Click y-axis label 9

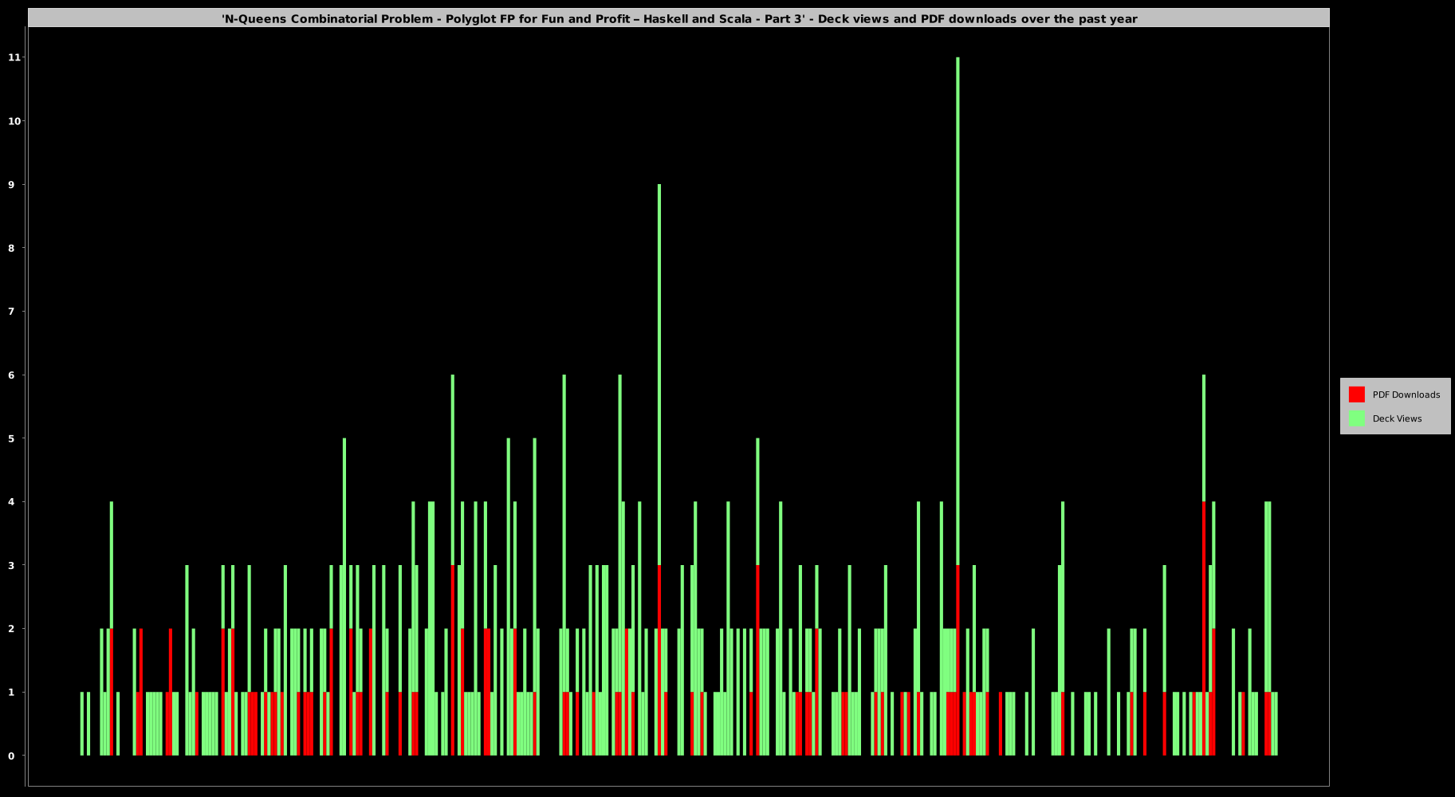coord(11,184)
